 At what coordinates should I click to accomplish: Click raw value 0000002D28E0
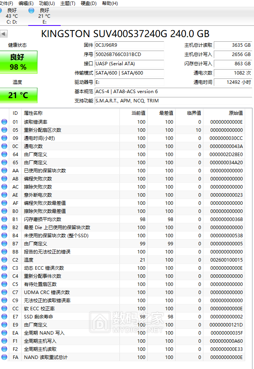coord(226,155)
